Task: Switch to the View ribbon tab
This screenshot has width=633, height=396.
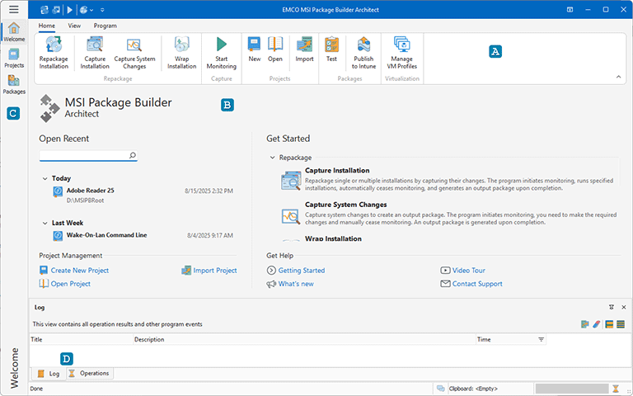Action: (x=74, y=26)
